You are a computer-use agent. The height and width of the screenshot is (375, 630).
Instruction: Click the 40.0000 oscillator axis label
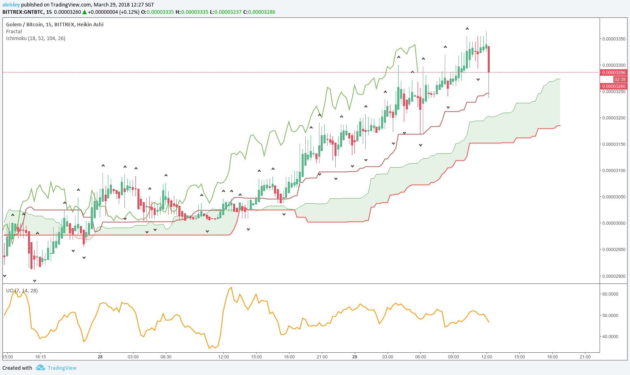(x=610, y=337)
